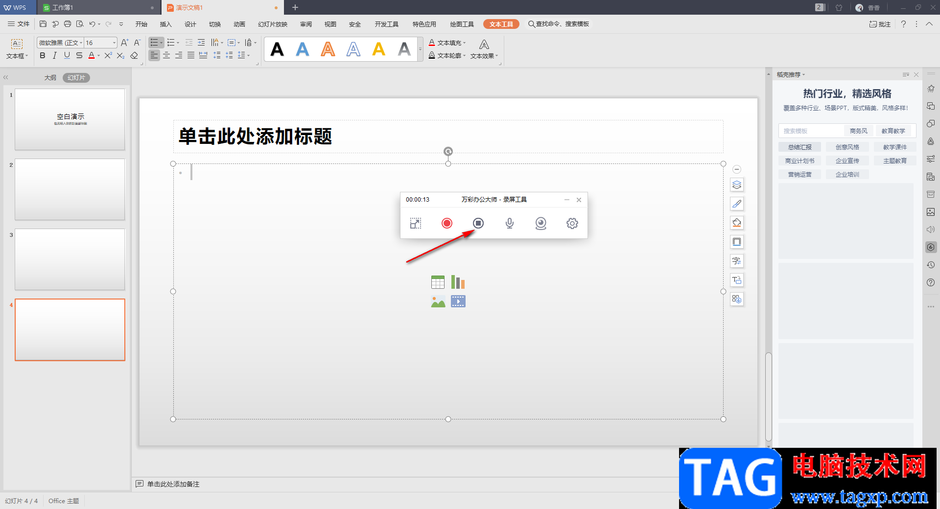Toggle underline formatting
The height and width of the screenshot is (509, 940).
67,55
